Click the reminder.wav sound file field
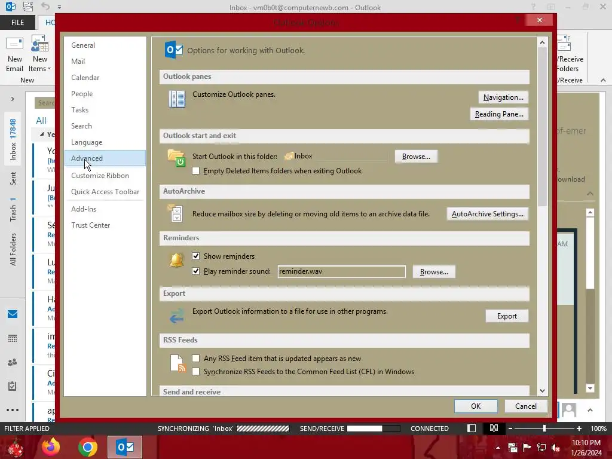 click(x=341, y=272)
